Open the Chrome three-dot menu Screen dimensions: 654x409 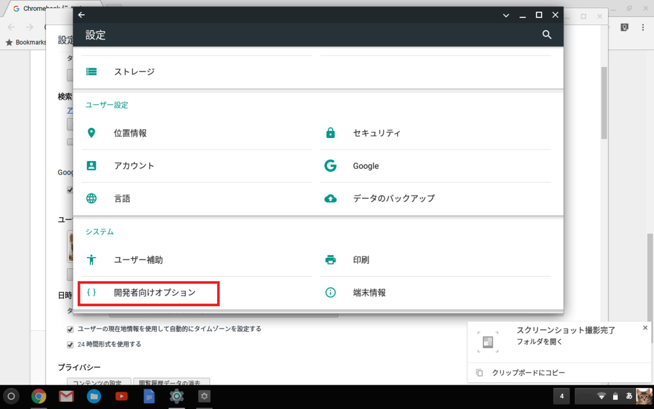pos(643,27)
